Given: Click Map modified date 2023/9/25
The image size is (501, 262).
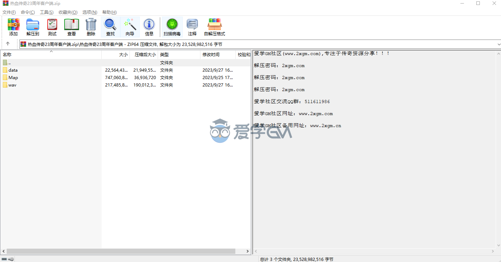Looking at the screenshot, I should point(218,77).
